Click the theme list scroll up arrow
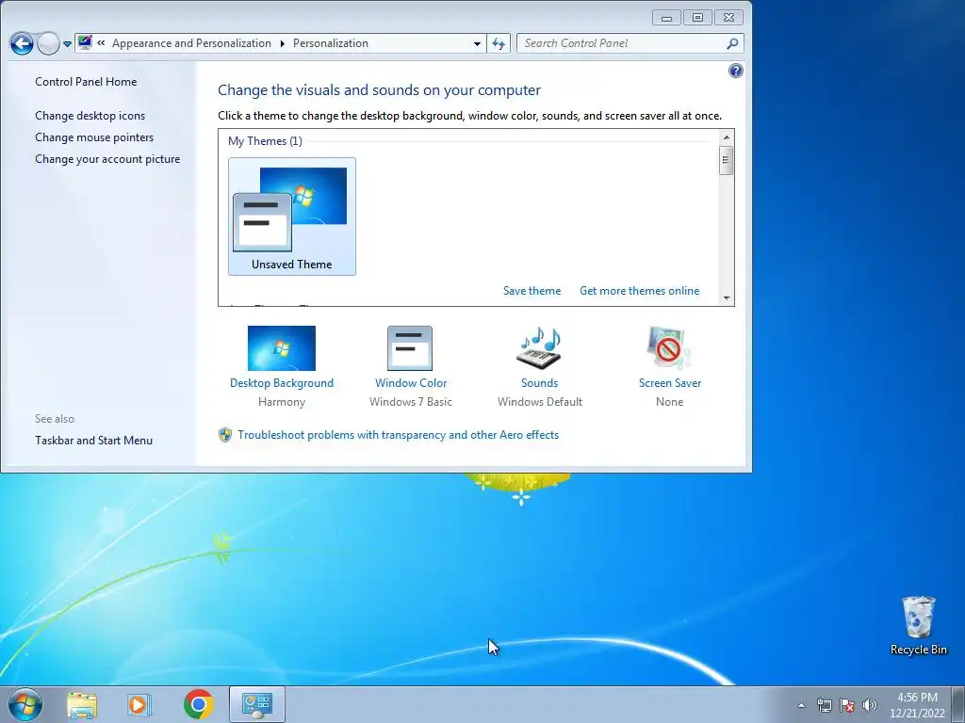The height and width of the screenshot is (723, 965). click(727, 137)
